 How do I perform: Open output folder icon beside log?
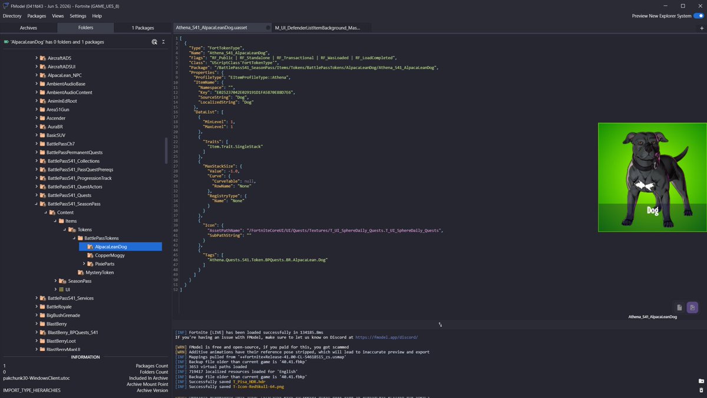tap(701, 381)
